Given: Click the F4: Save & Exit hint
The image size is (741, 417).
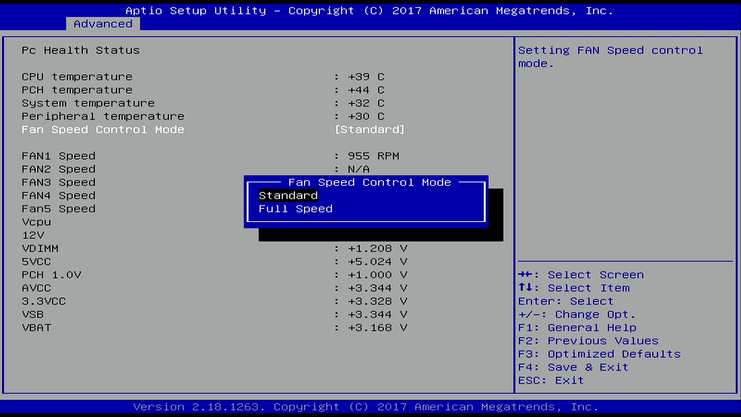Looking at the screenshot, I should (573, 367).
